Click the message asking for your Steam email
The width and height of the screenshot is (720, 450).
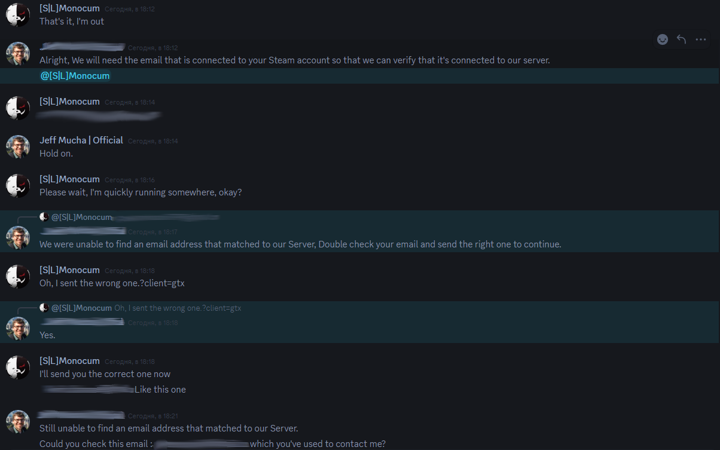pos(294,60)
